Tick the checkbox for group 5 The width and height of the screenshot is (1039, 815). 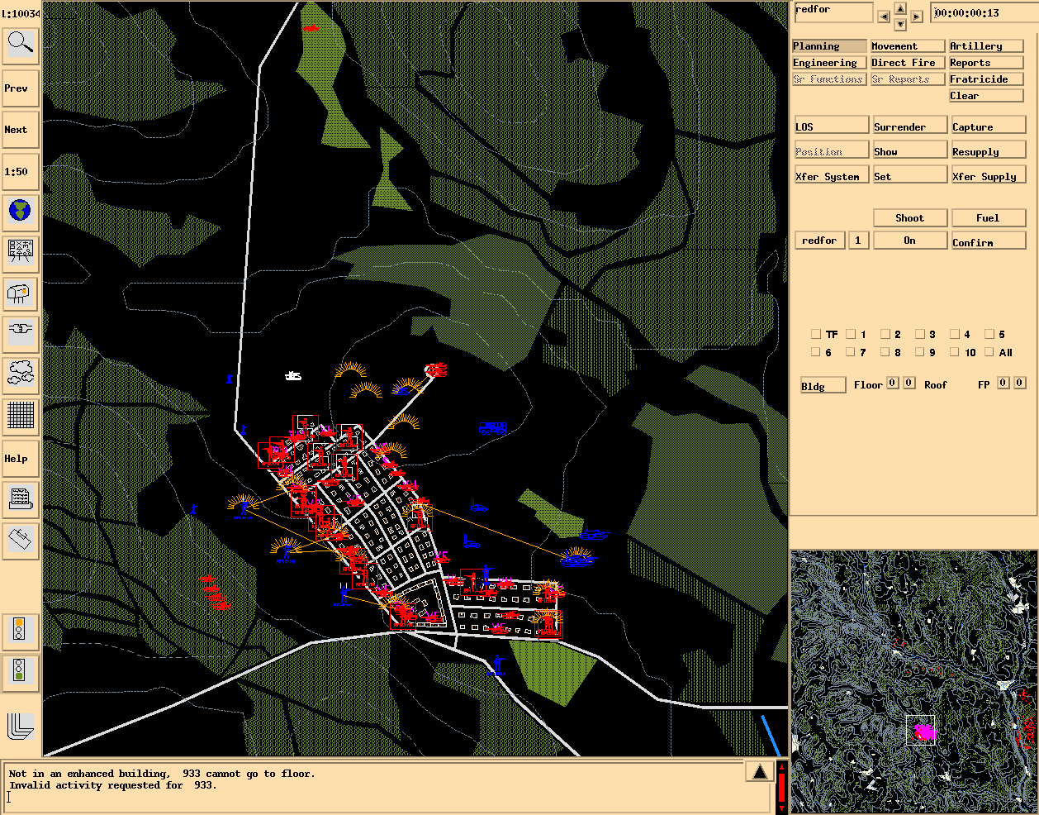click(x=989, y=335)
